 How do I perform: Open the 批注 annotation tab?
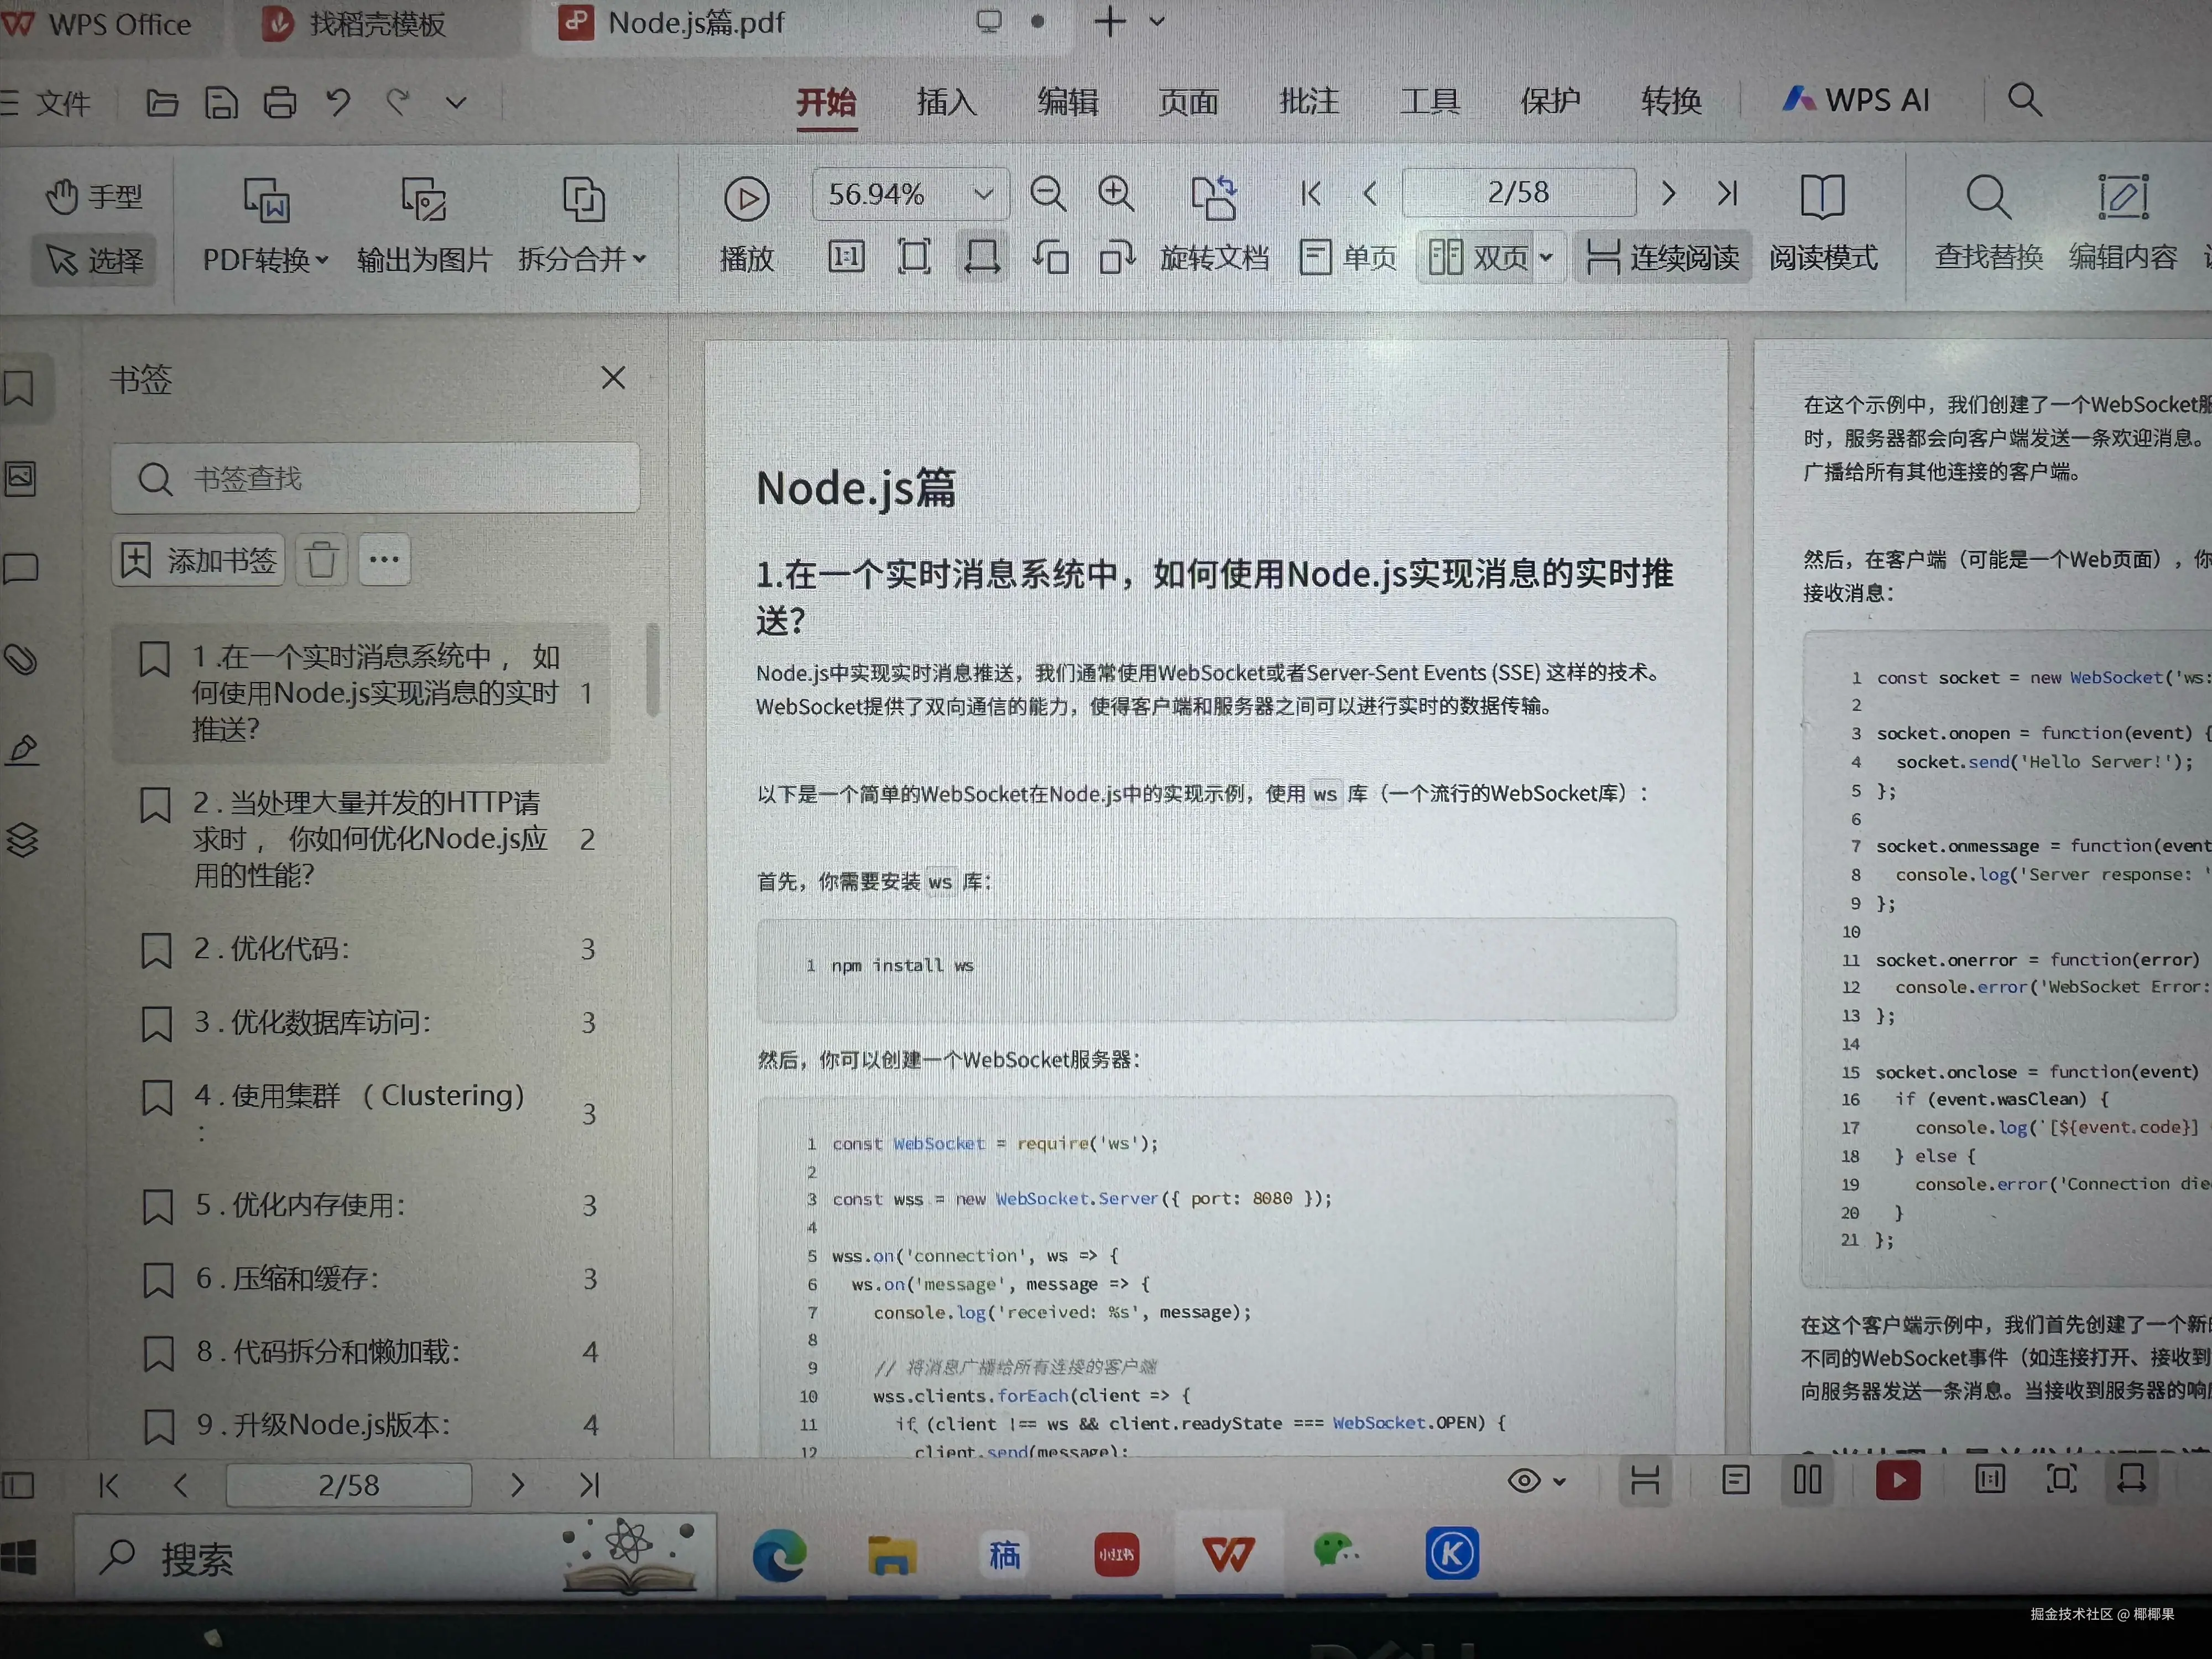coord(1307,101)
